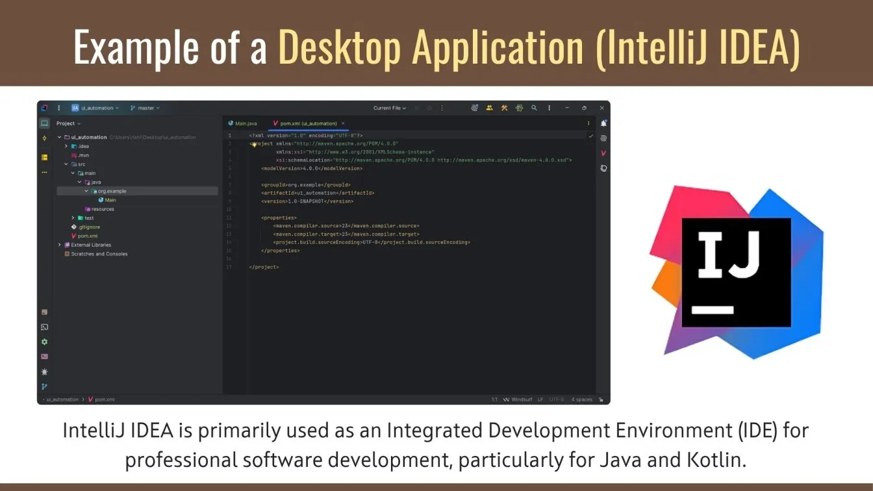Image resolution: width=873 pixels, height=491 pixels.
Task: Open the Project view dropdown header
Action: pyautogui.click(x=69, y=123)
